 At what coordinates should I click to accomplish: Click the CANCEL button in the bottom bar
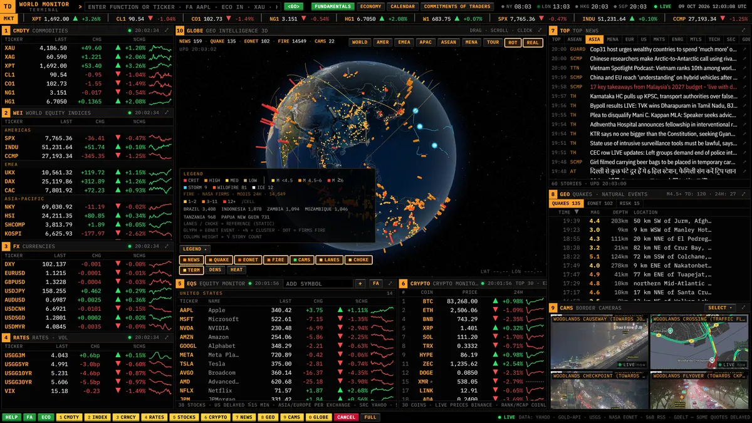[x=346, y=417]
